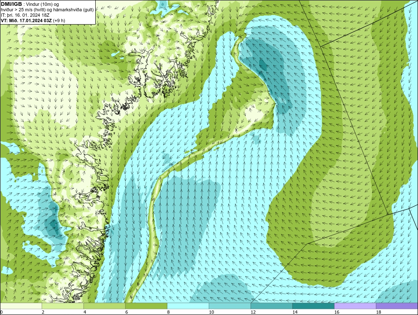418x315 pixels.
Task: Click the 12–14 m/s teal legend swatch
Action: pyautogui.click(x=271, y=306)
